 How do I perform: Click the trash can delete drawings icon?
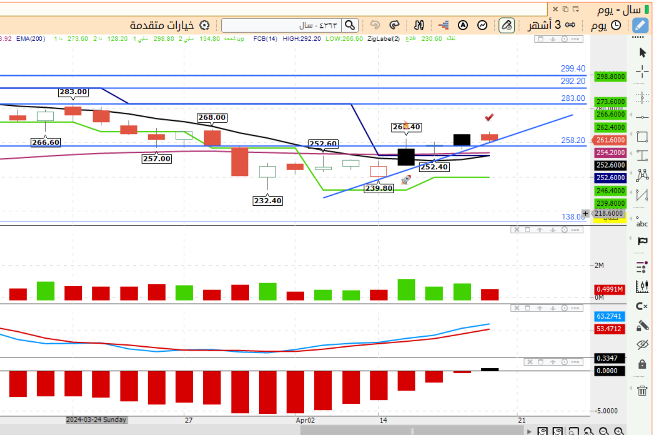click(x=642, y=390)
